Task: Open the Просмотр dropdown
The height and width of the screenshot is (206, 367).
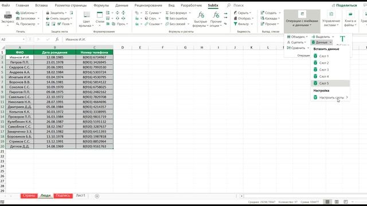Action: click(28, 24)
